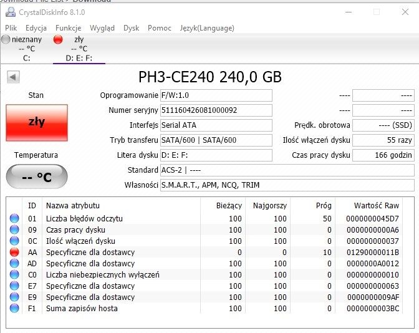The image size is (419, 333).
Task: Click the blue status dot for attribute E9
Action: click(x=14, y=297)
